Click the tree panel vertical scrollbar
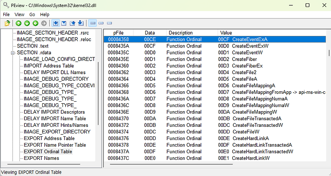 [98, 94]
